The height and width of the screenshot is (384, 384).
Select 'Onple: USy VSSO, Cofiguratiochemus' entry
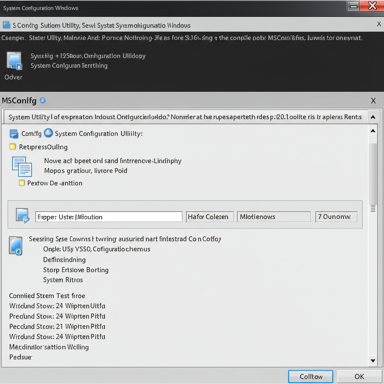(97, 249)
